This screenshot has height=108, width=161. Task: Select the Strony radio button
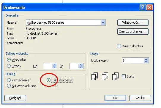[9, 66]
